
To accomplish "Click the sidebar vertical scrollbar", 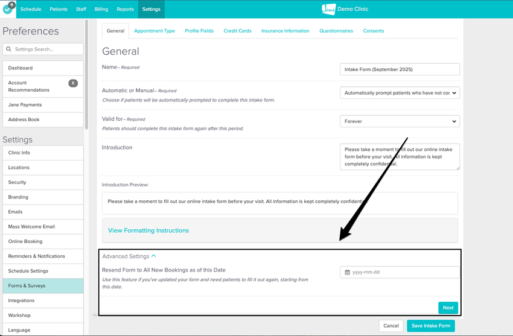I will tap(86, 75).
